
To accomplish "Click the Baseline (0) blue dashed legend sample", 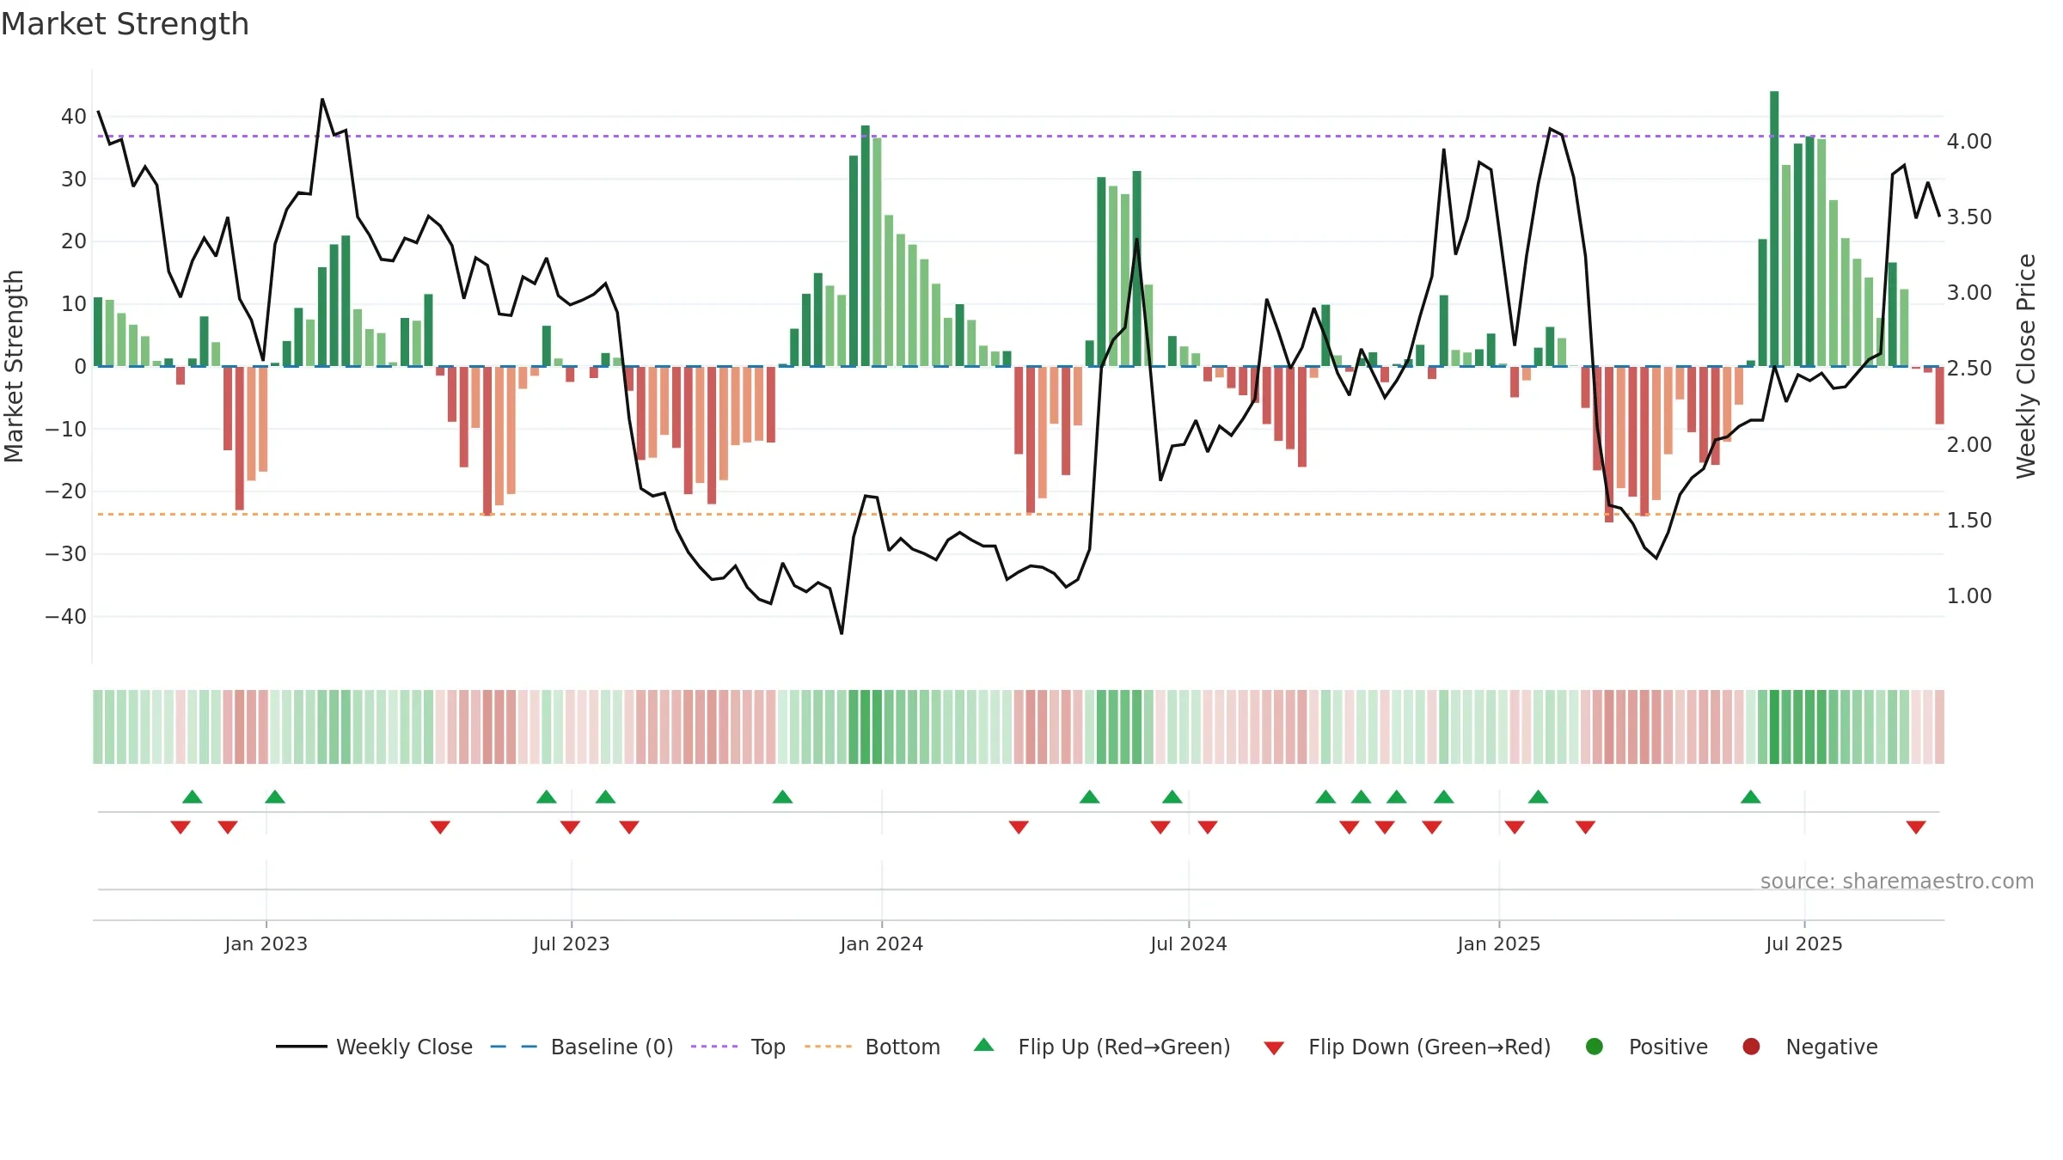I will tap(514, 1047).
